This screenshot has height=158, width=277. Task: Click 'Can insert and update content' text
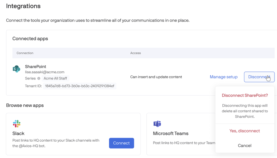156,77
